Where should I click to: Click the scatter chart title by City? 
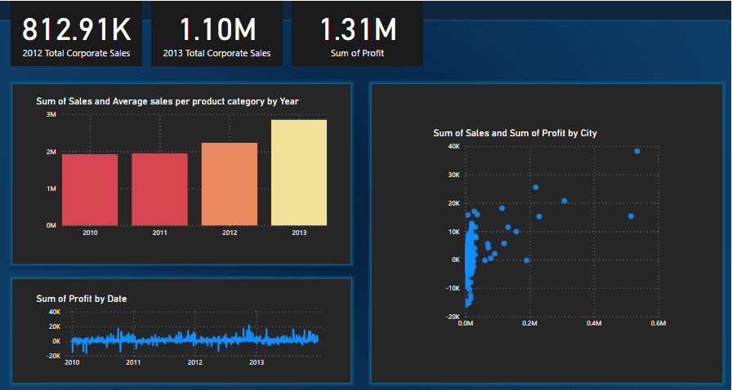[x=515, y=133]
